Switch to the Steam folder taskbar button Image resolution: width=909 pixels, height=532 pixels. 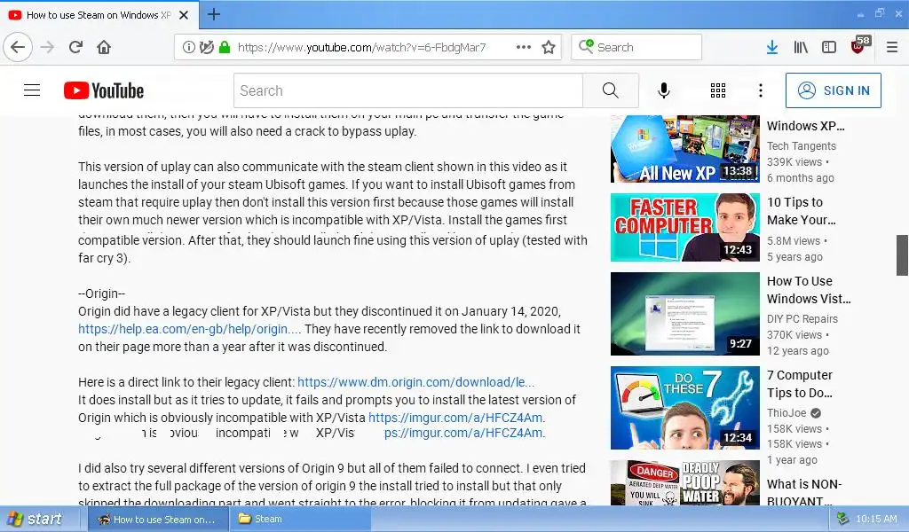point(300,519)
